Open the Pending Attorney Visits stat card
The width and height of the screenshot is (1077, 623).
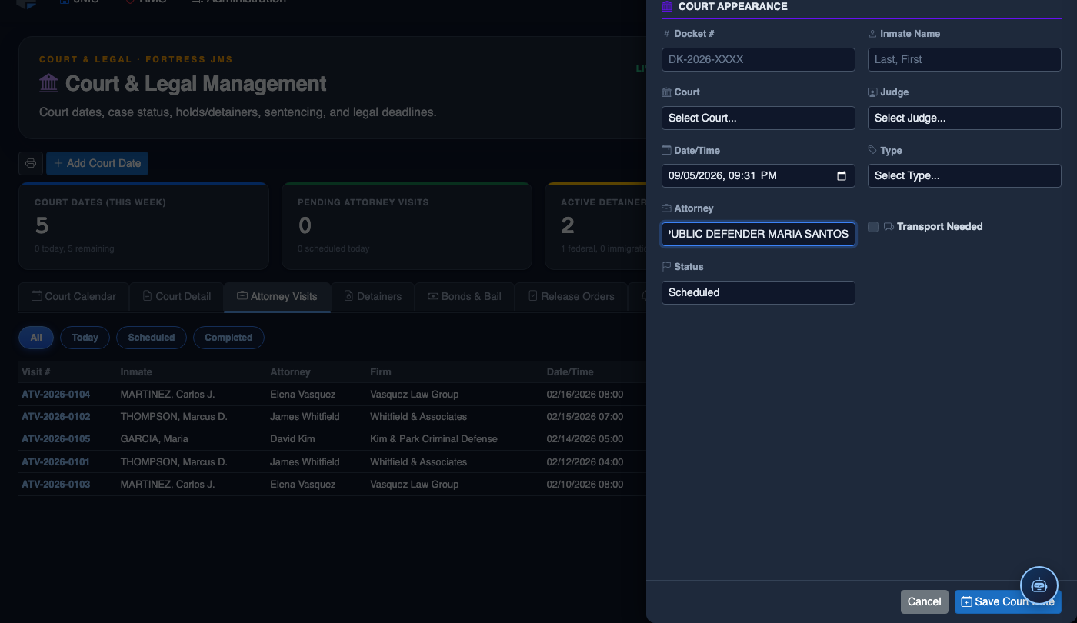click(x=407, y=226)
